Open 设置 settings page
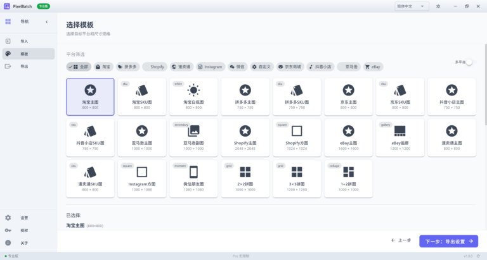The height and width of the screenshot is (260, 487). 29,218
